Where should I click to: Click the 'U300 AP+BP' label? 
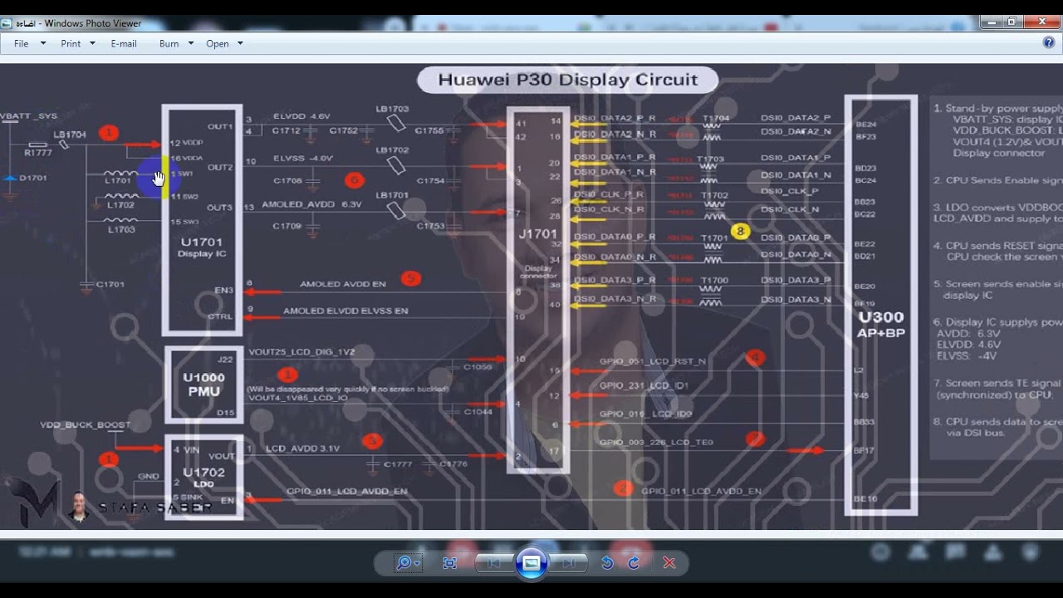pos(881,324)
